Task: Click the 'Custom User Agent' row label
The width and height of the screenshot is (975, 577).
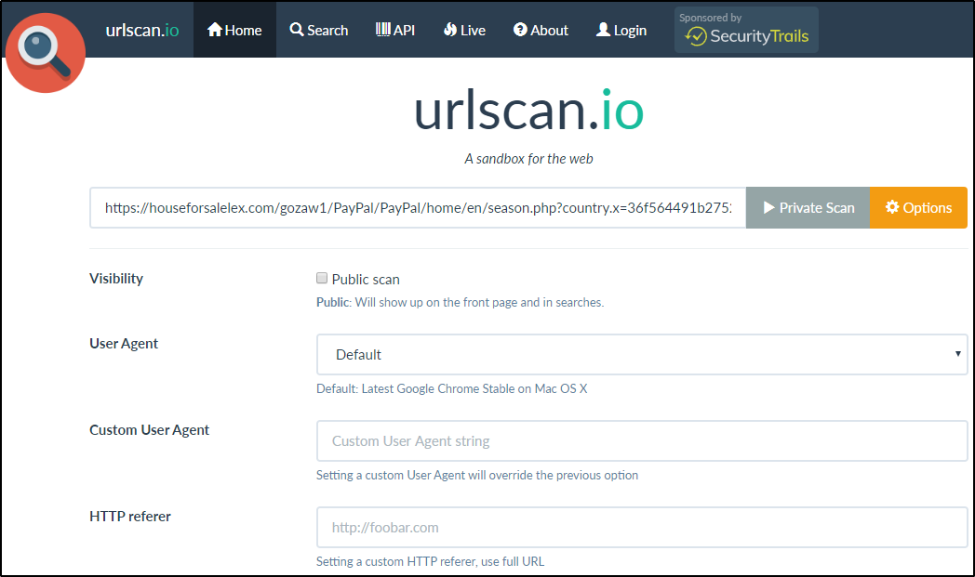Action: (149, 430)
